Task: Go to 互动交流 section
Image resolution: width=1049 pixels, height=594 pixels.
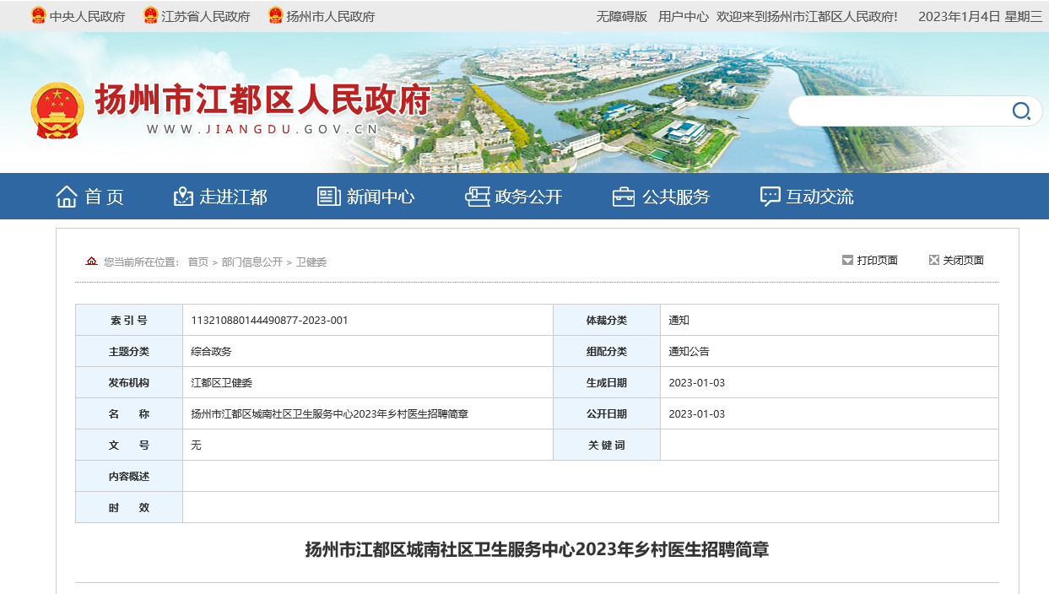Action: (819, 197)
